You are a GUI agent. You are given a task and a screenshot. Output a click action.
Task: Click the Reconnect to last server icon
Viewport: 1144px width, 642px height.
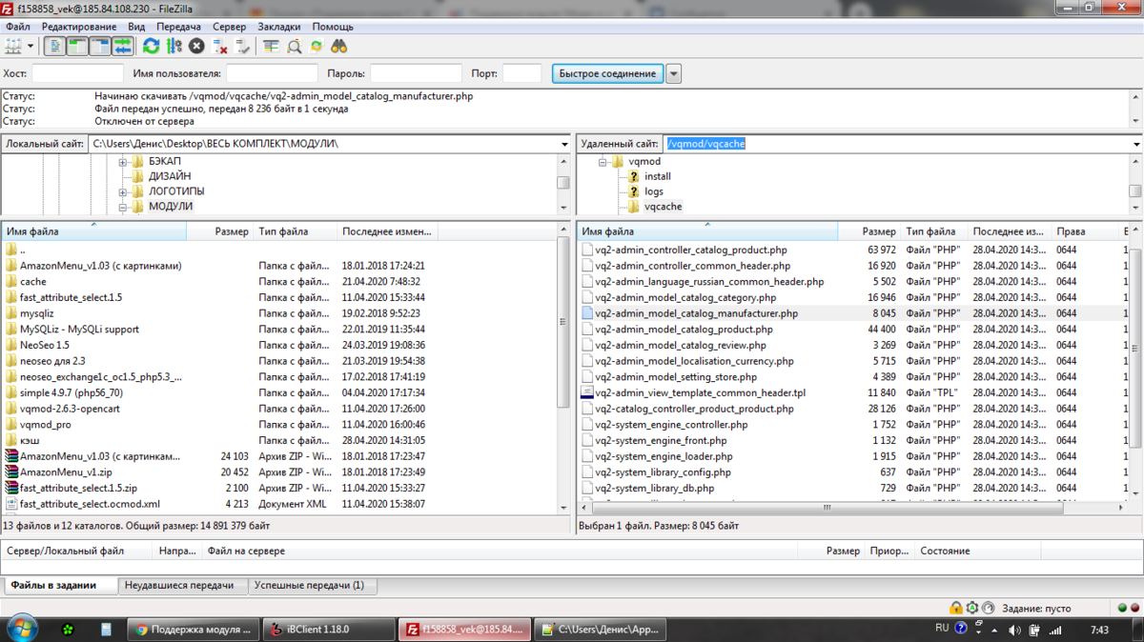pos(243,46)
